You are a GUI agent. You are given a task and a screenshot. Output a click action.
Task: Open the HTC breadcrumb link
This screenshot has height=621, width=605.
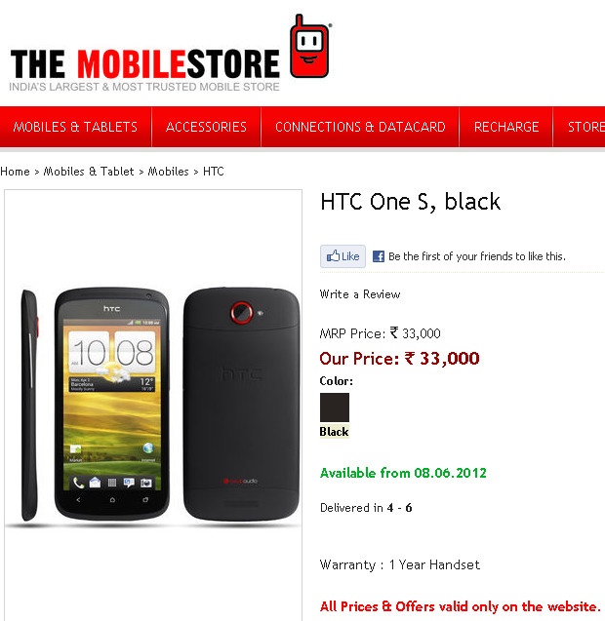pyautogui.click(x=214, y=172)
